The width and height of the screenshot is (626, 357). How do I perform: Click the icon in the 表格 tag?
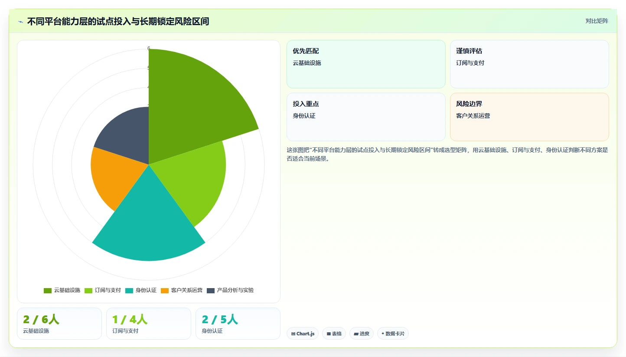pyautogui.click(x=329, y=334)
